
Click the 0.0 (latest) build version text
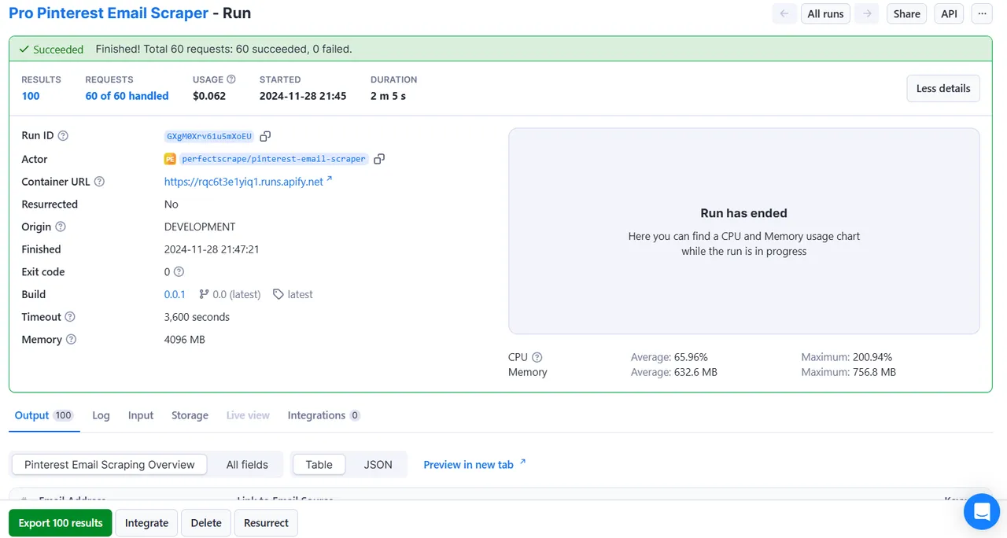(237, 294)
